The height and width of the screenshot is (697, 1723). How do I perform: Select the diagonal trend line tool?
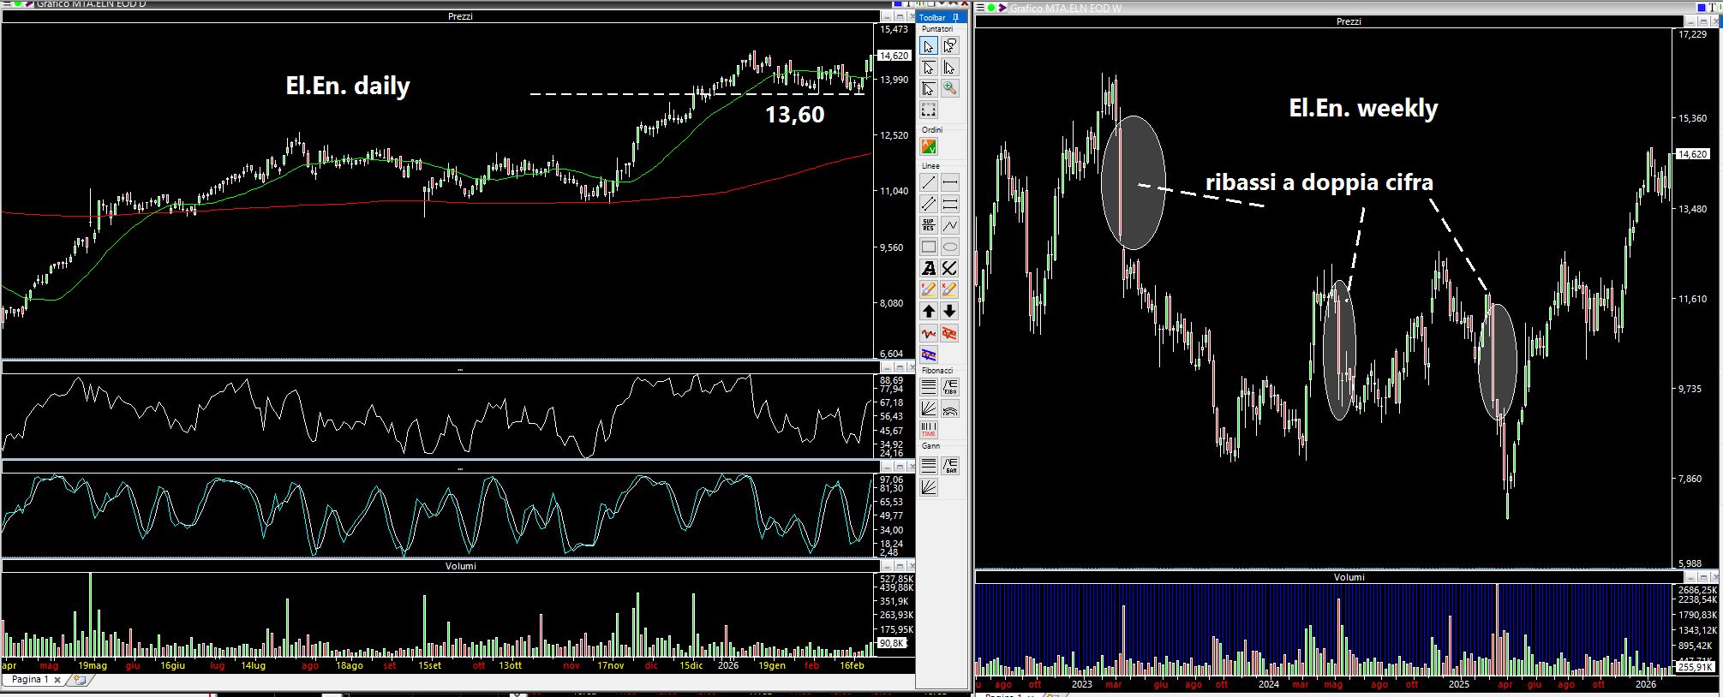click(x=929, y=182)
